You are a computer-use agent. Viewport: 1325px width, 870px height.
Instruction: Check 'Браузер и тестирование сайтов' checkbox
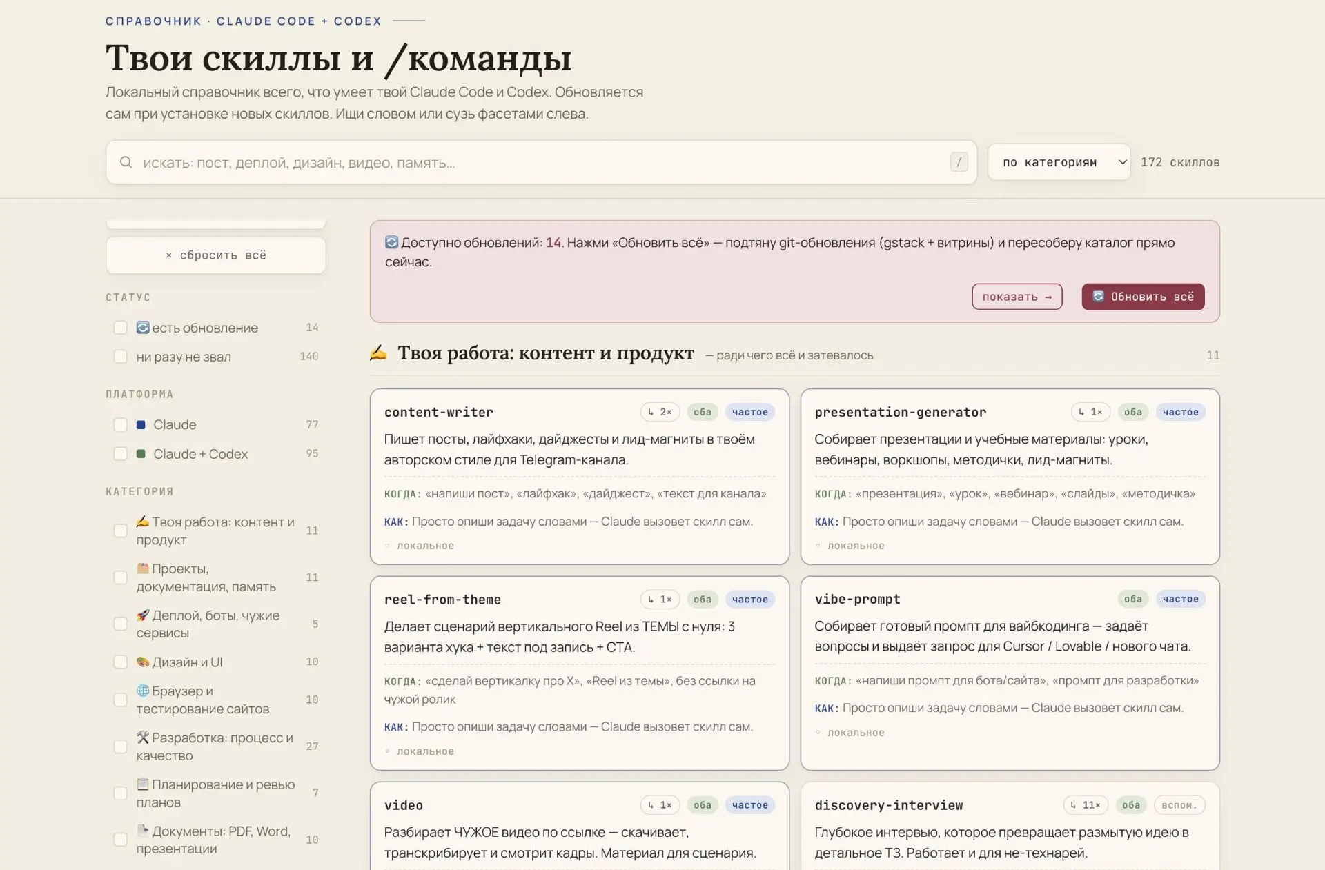pos(120,700)
